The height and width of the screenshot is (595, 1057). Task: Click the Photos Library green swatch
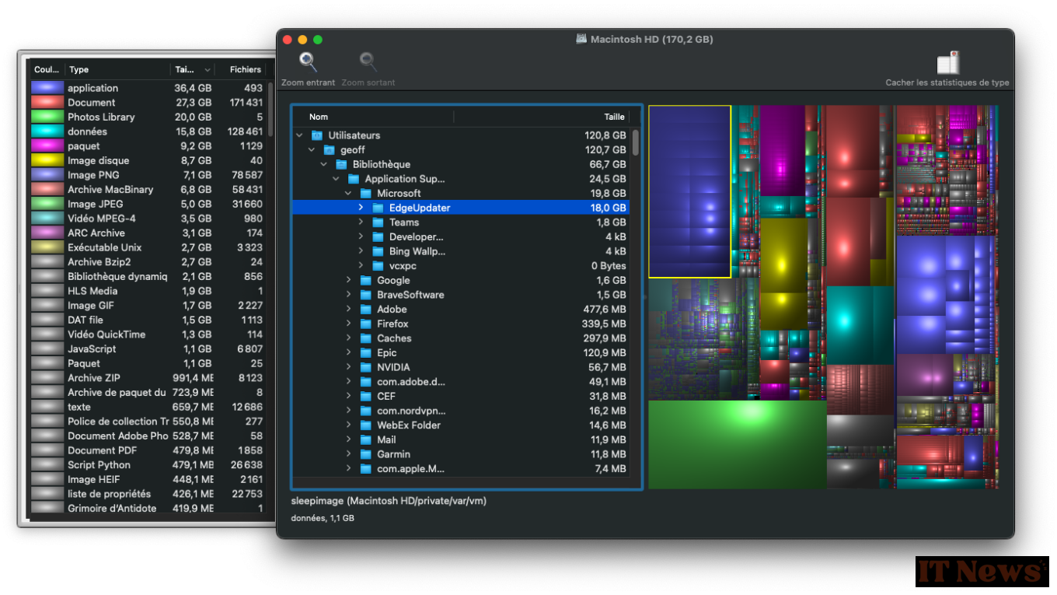pos(47,117)
